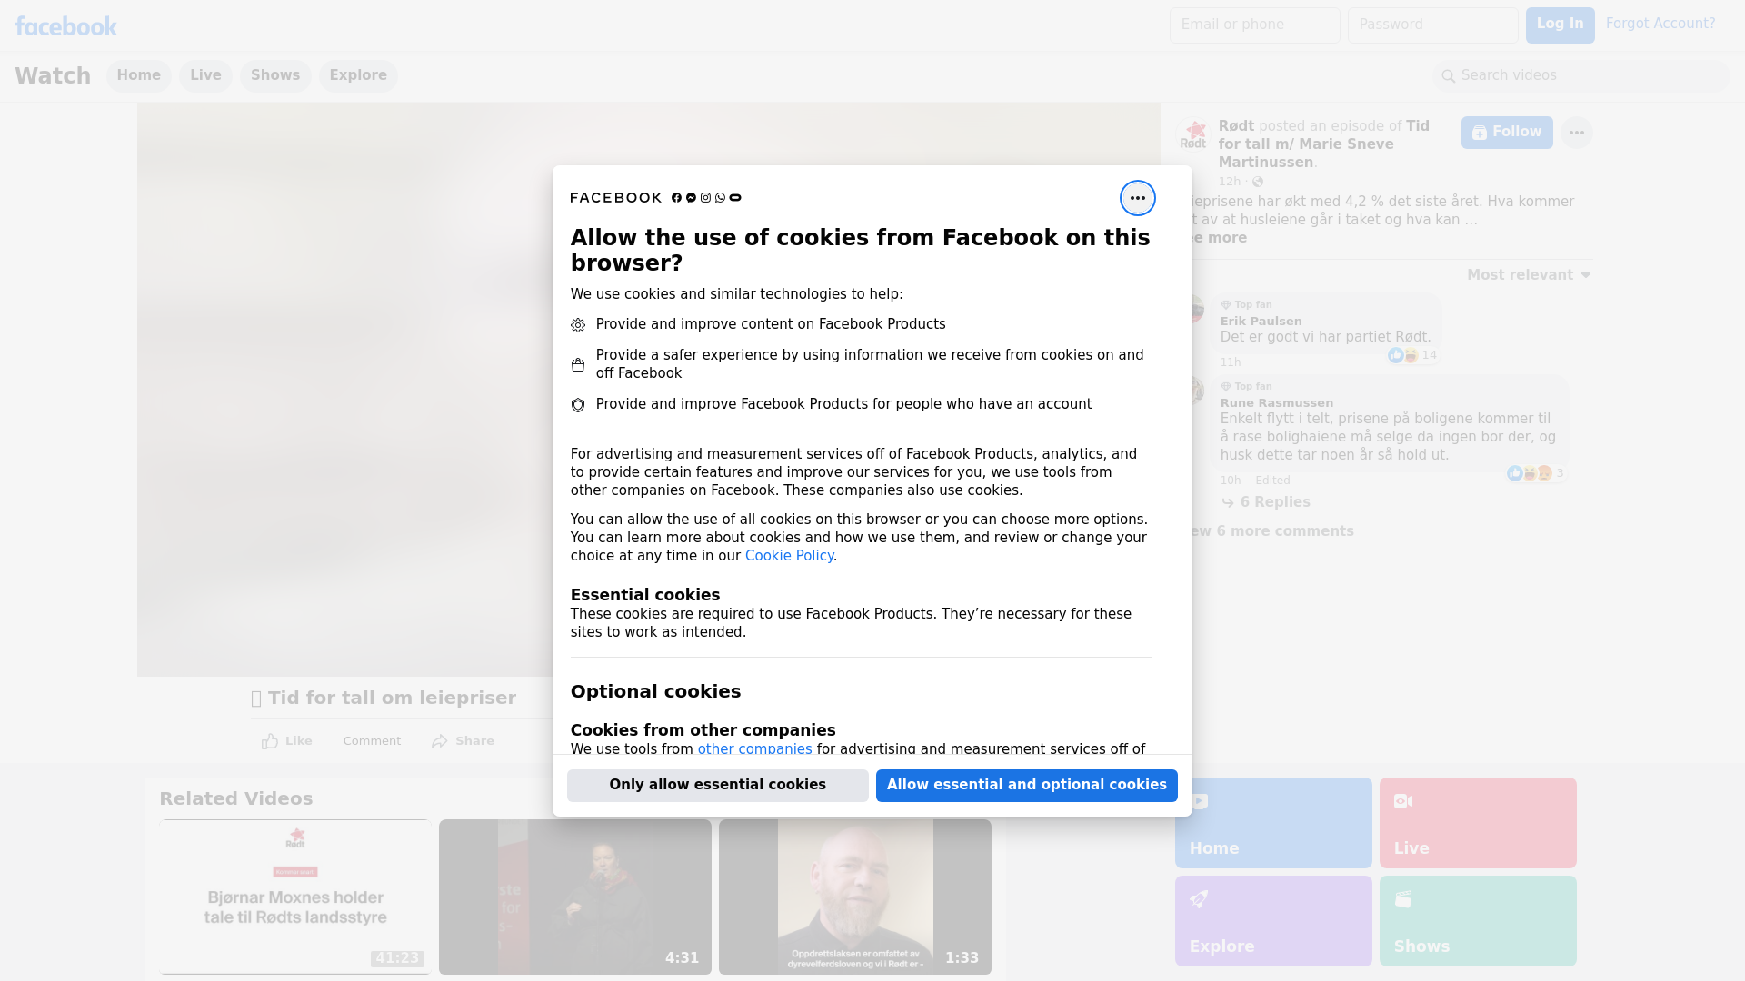Follow the Rødt page

pos(1507,133)
